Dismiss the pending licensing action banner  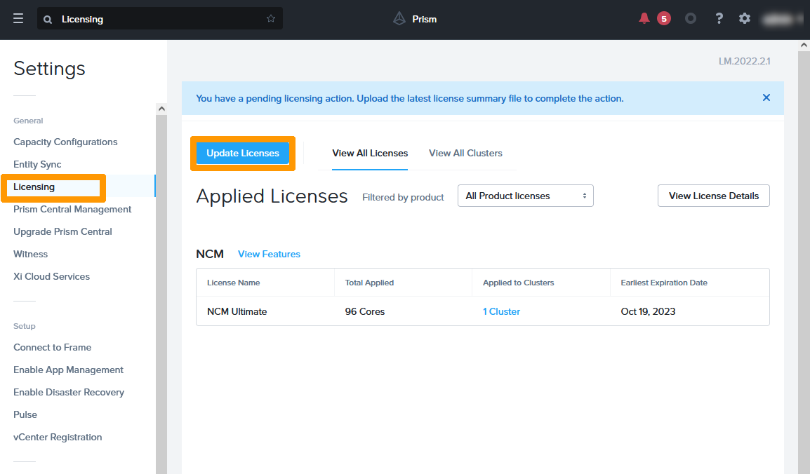coord(766,98)
